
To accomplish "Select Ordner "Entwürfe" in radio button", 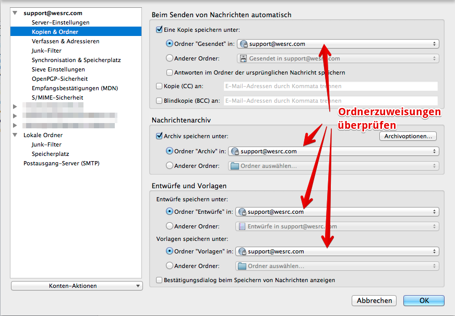I will click(x=170, y=211).
